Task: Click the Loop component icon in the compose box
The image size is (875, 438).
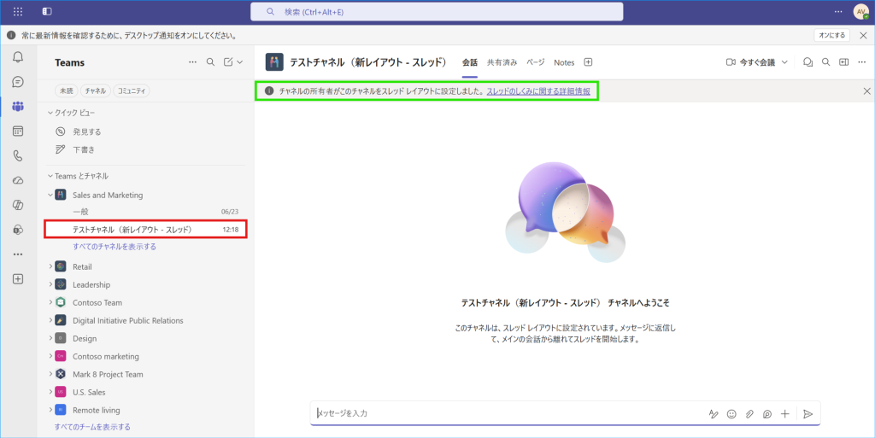Action: [767, 414]
